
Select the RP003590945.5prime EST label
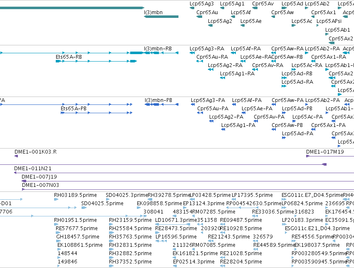point(319,262)
